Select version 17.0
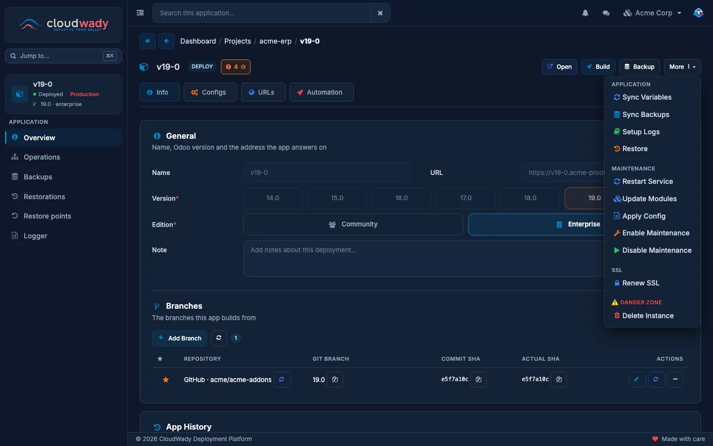 pyautogui.click(x=466, y=198)
